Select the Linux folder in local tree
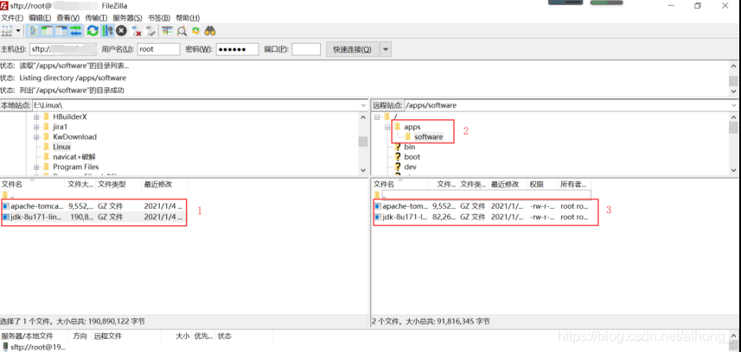741x352 pixels. (62, 147)
